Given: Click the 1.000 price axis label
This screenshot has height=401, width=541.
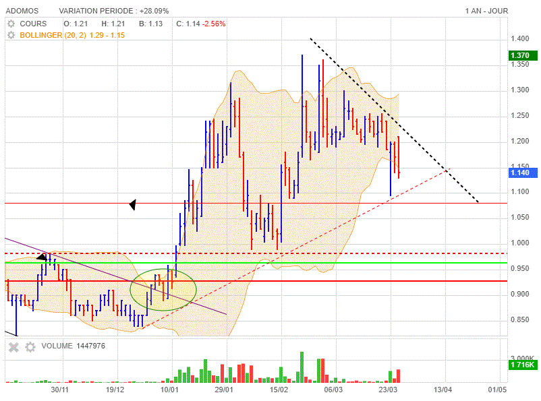Looking at the screenshot, I should click(x=519, y=243).
